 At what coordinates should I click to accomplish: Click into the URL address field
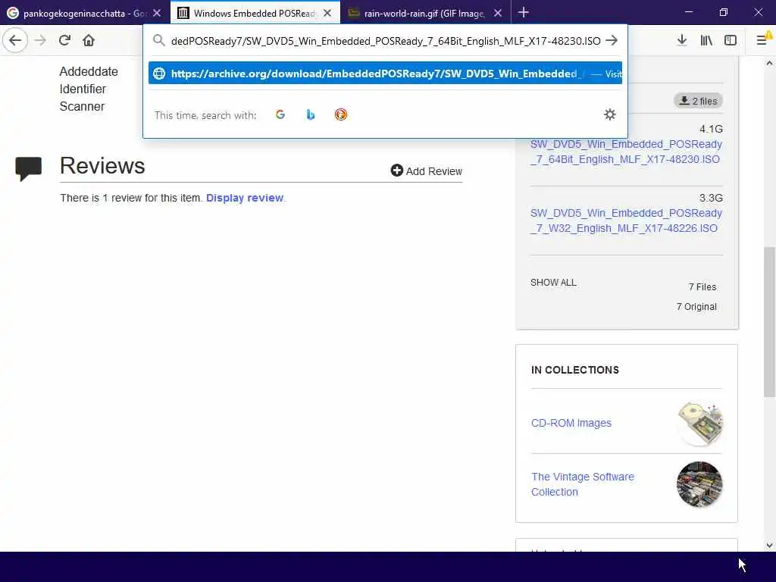click(386, 41)
